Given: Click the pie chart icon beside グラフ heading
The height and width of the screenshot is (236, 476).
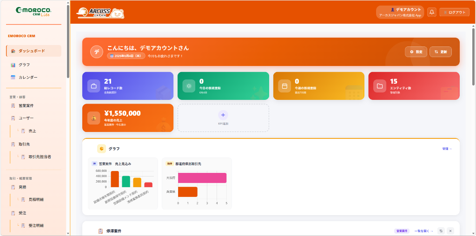Looking at the screenshot, I should [101, 149].
